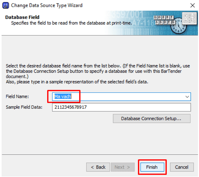Cancel the data source wizard
Screen dimensions: 199x177
[x=182, y=167]
